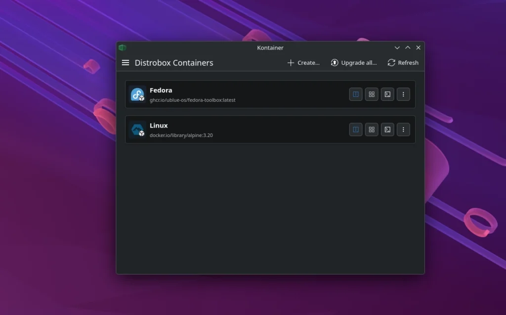Image resolution: width=506 pixels, height=315 pixels.
Task: Toggle the Fedora container running state
Action: tap(356, 94)
